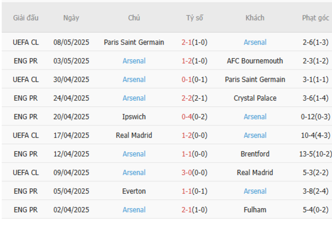Click Arsenal in the 03/05/2025 row
The width and height of the screenshot is (332, 228).
click(134, 61)
